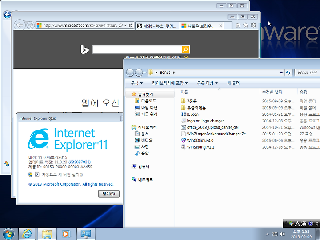This screenshot has height=240, width=320.
Task: Switch to the 새로운 브라우저 tab
Action: click(200, 26)
